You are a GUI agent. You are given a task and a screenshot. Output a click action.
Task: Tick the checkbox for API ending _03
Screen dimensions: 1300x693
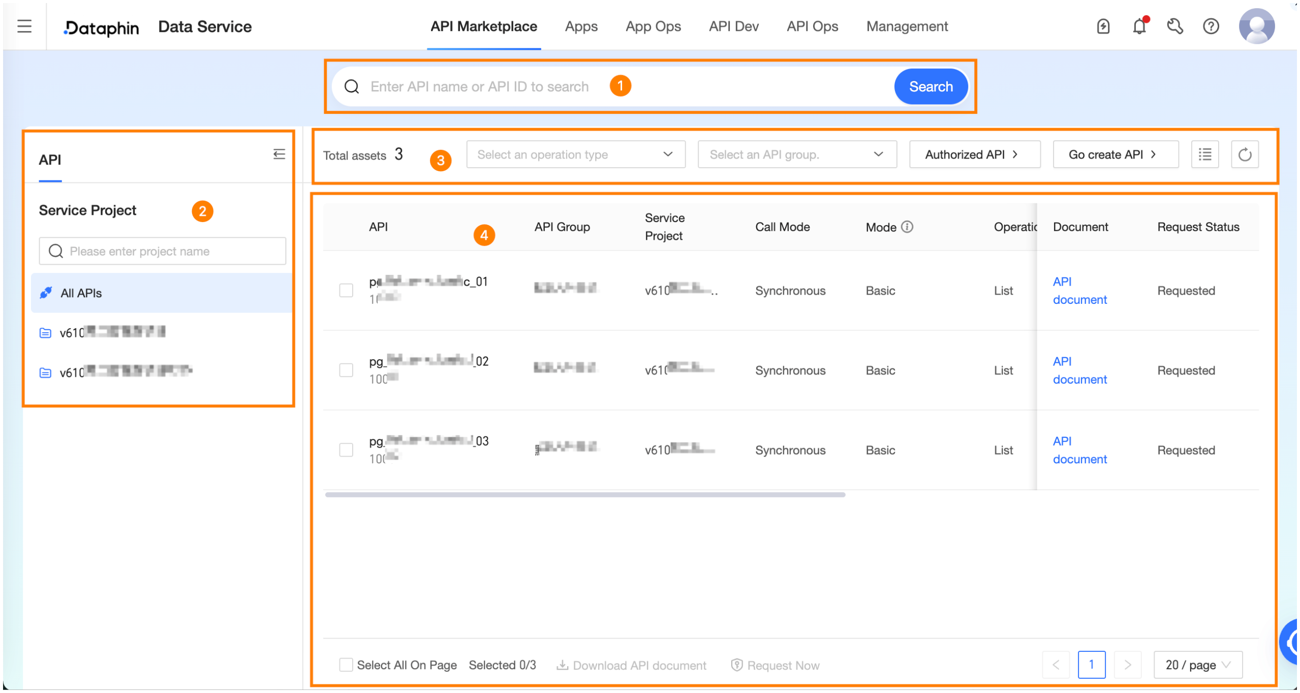[x=346, y=450]
